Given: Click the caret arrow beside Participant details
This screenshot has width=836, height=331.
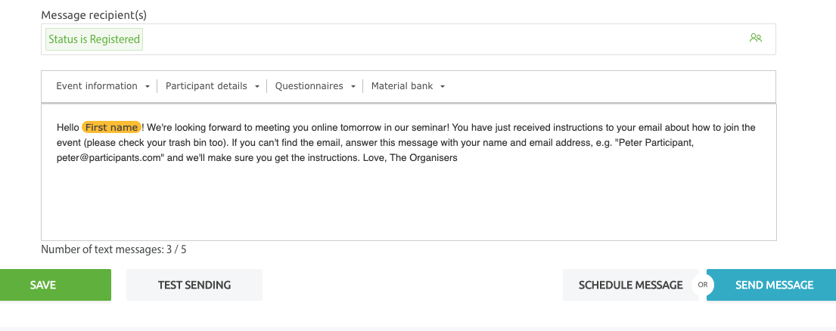Looking at the screenshot, I should [x=257, y=87].
